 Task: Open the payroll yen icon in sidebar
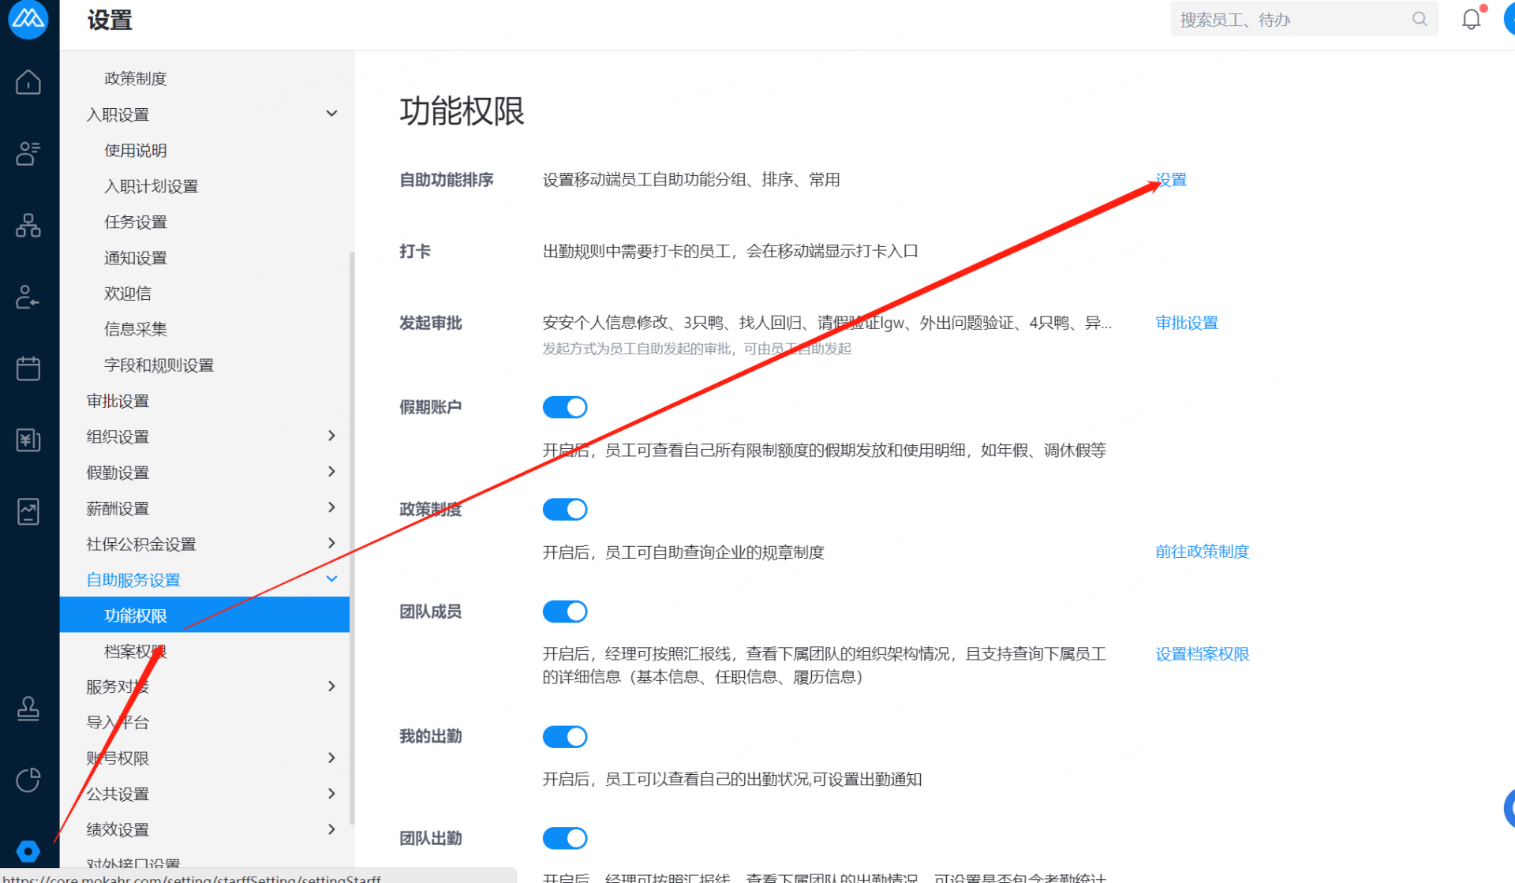pos(28,440)
